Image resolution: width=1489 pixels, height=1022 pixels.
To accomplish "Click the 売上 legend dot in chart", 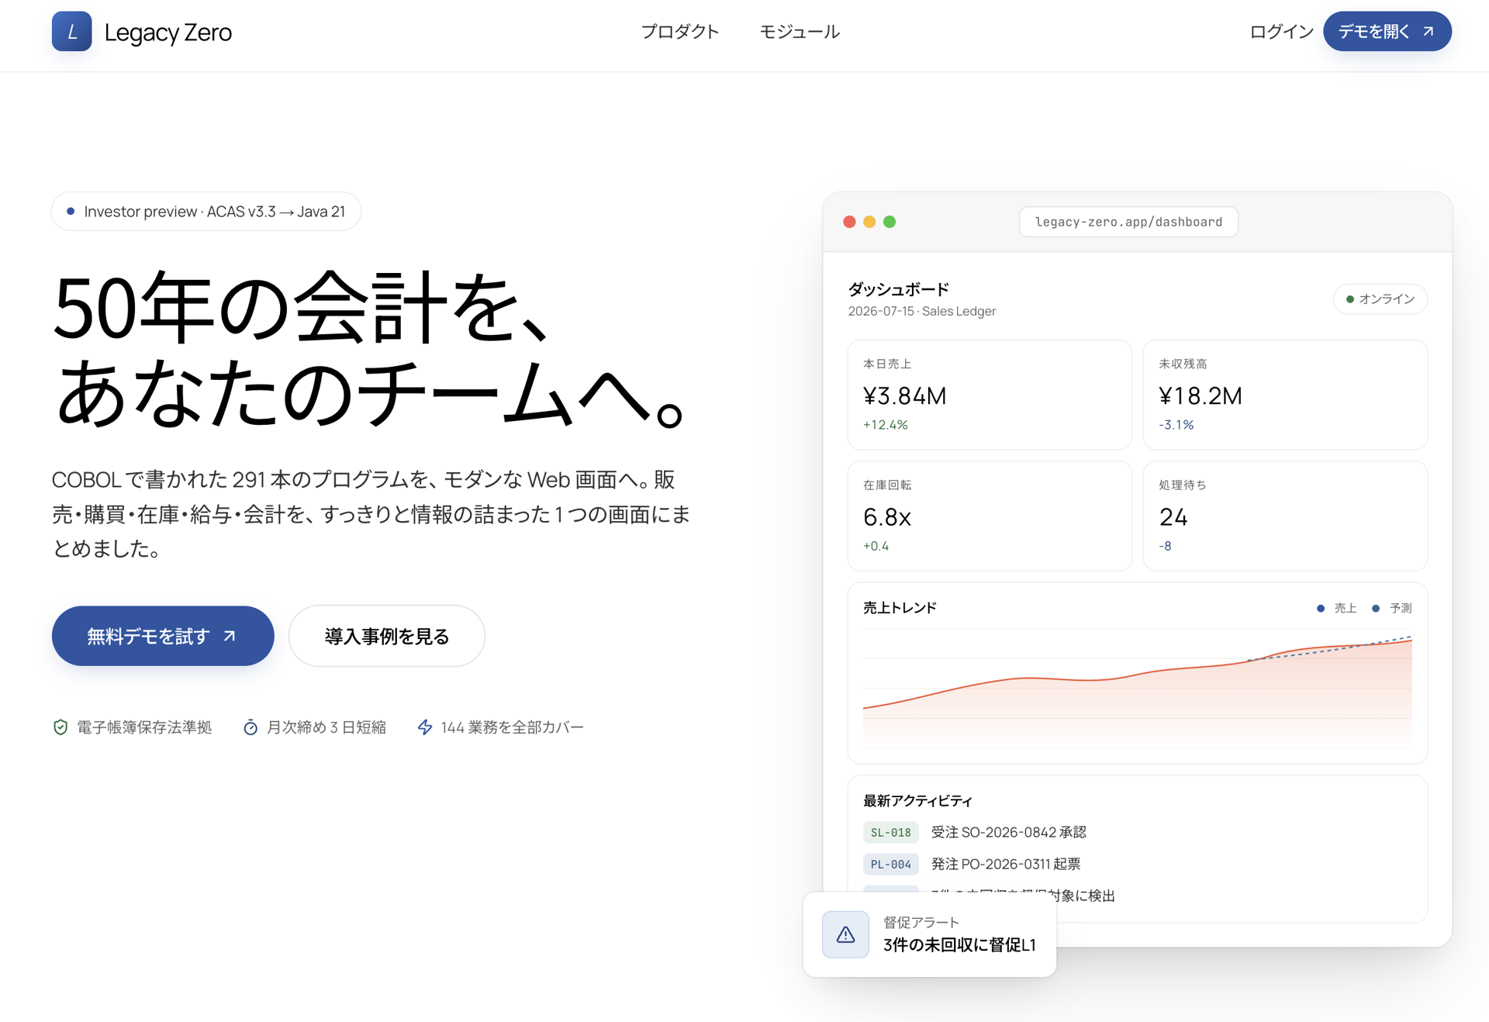I will [x=1321, y=609].
